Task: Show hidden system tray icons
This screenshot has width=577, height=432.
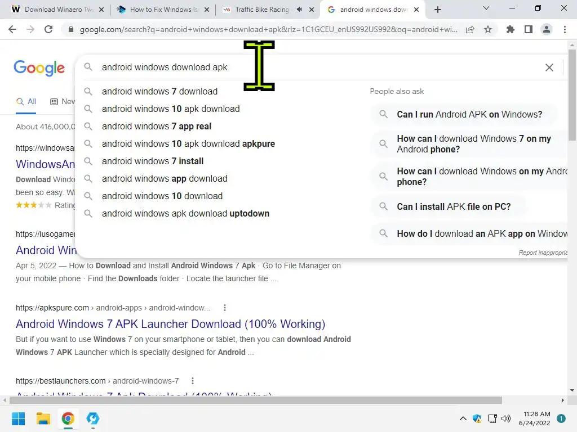Action: pyautogui.click(x=463, y=418)
